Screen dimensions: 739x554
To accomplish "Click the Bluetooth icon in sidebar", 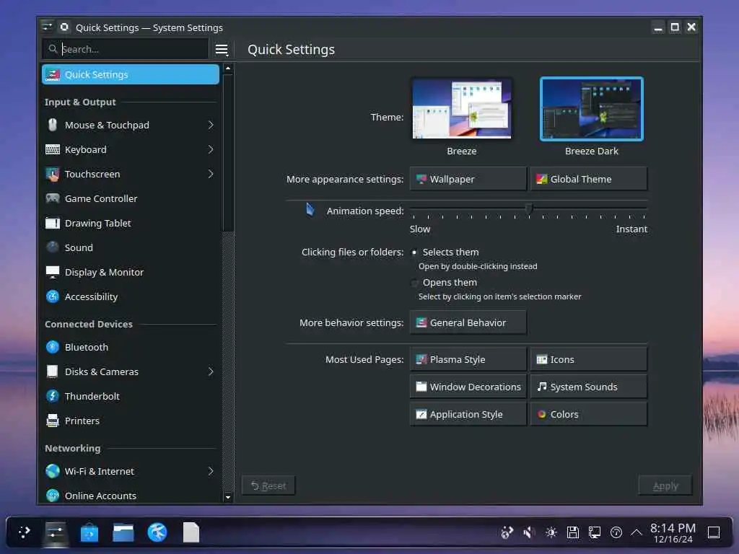I will (x=53, y=347).
